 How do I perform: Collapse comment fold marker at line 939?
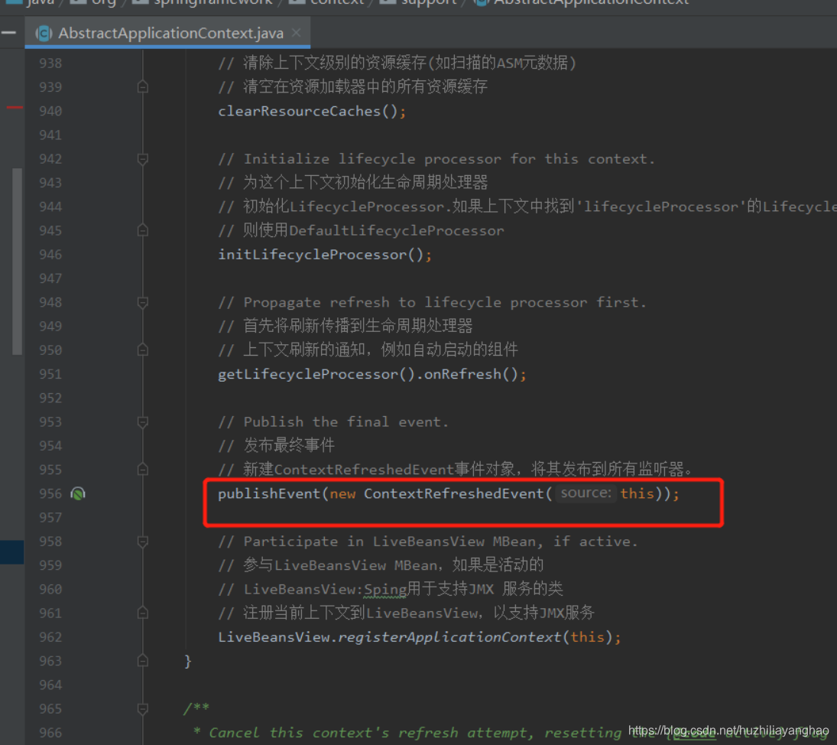point(142,86)
